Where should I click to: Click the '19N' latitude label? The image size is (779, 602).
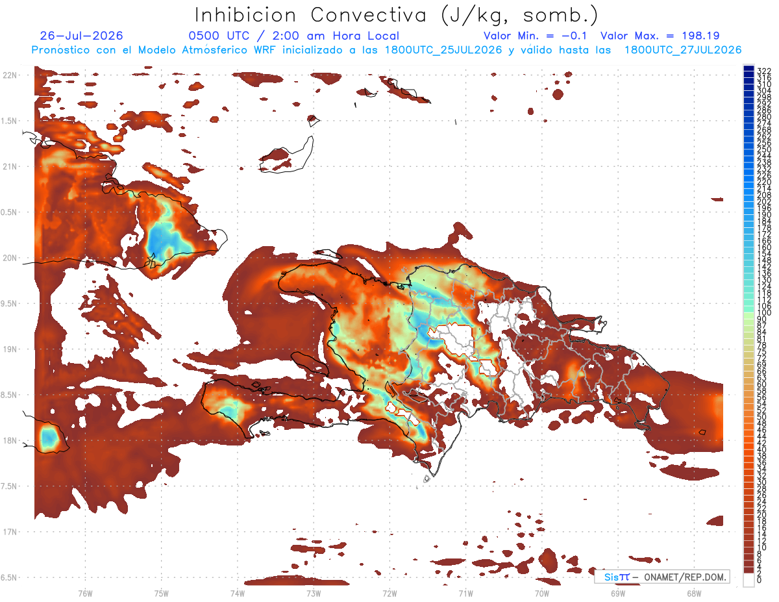point(9,349)
